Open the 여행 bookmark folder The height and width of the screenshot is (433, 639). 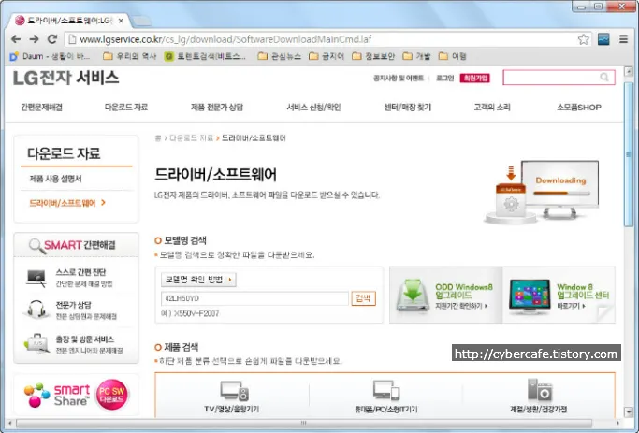pyautogui.click(x=453, y=56)
